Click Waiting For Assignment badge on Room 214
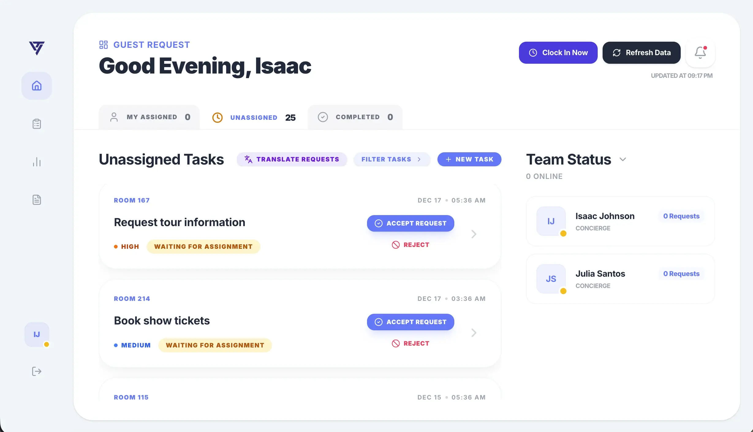 click(x=215, y=345)
